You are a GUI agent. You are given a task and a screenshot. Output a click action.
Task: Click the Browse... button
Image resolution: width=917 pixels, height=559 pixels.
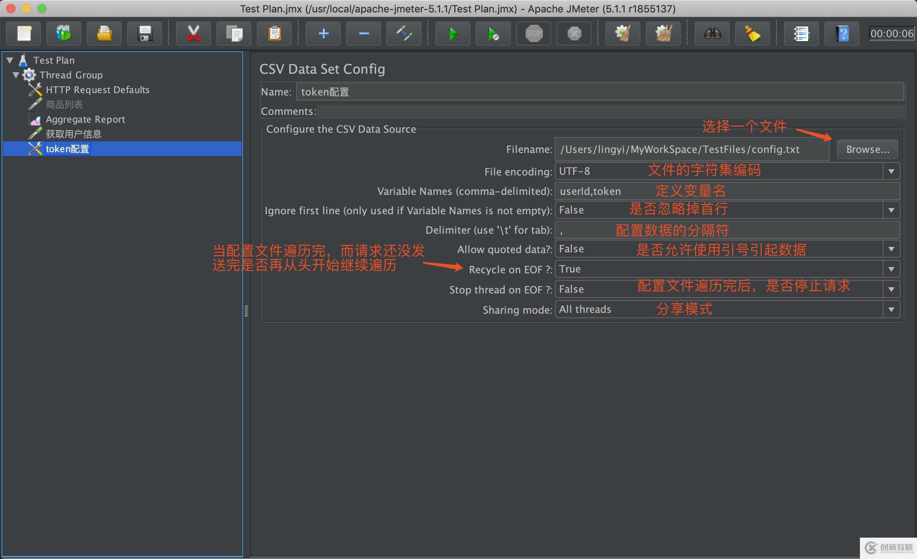(x=867, y=149)
